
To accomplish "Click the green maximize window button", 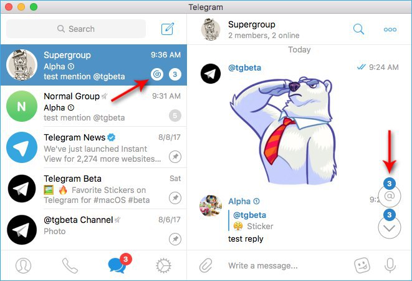I will tap(34, 7).
